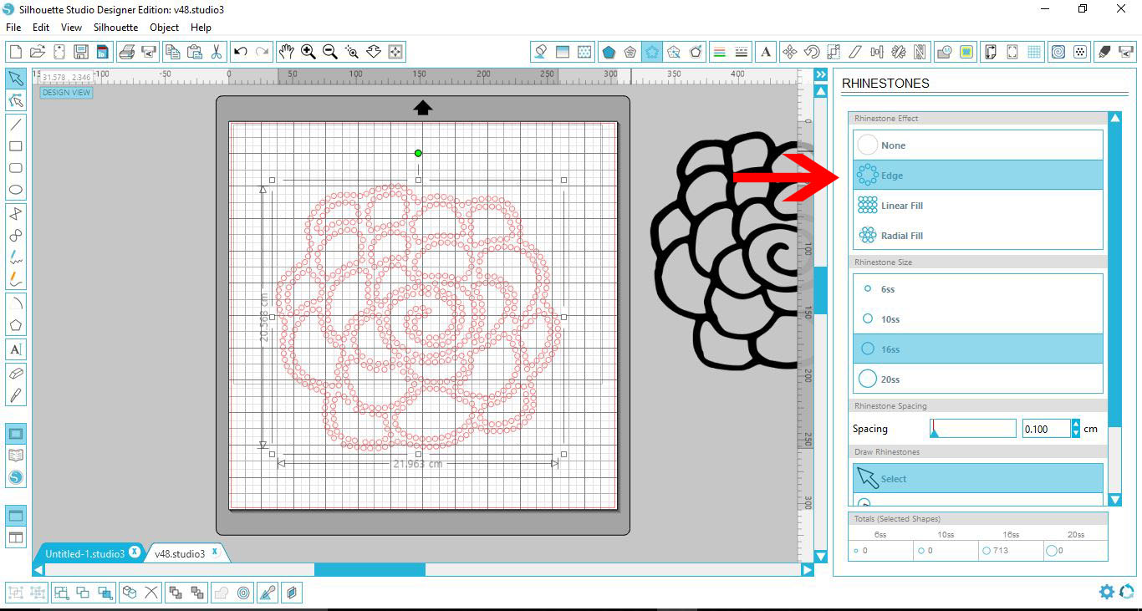
Task: Open the Text tool from the toolbar
Action: point(766,51)
